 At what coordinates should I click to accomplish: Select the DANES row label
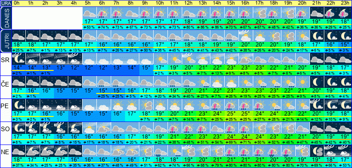(x=6, y=18)
